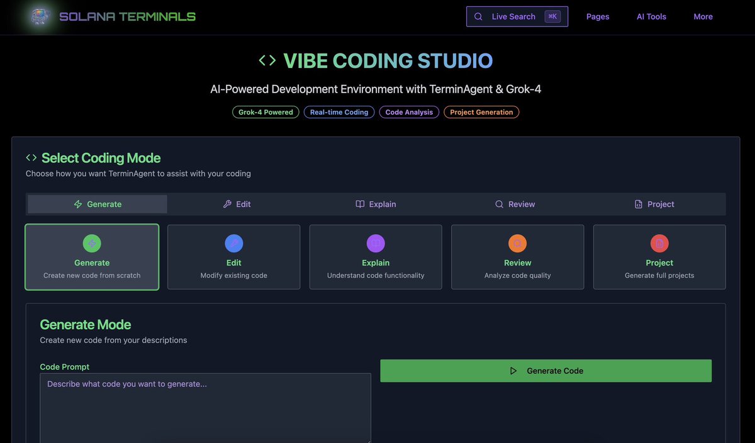Viewport: 755px width, 443px height.
Task: Click the "Code Prompt" label
Action: [x=65, y=367]
